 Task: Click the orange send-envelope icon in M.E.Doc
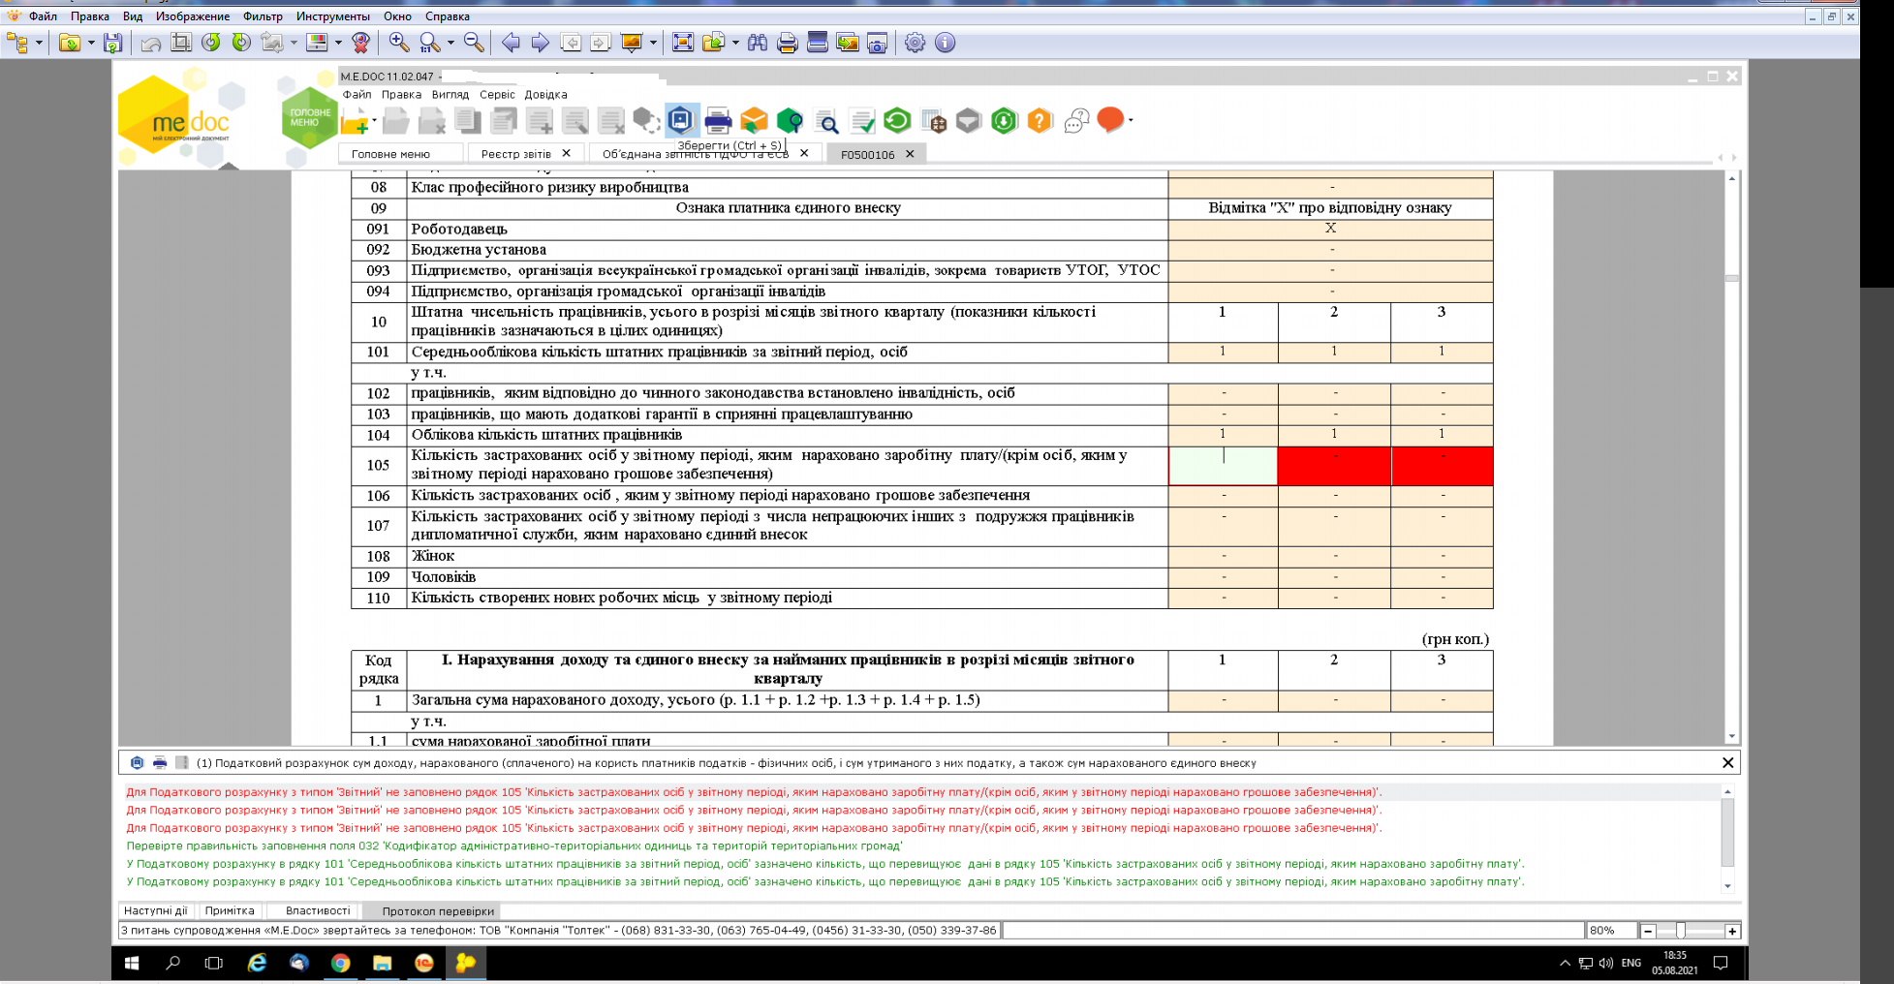pos(754,121)
